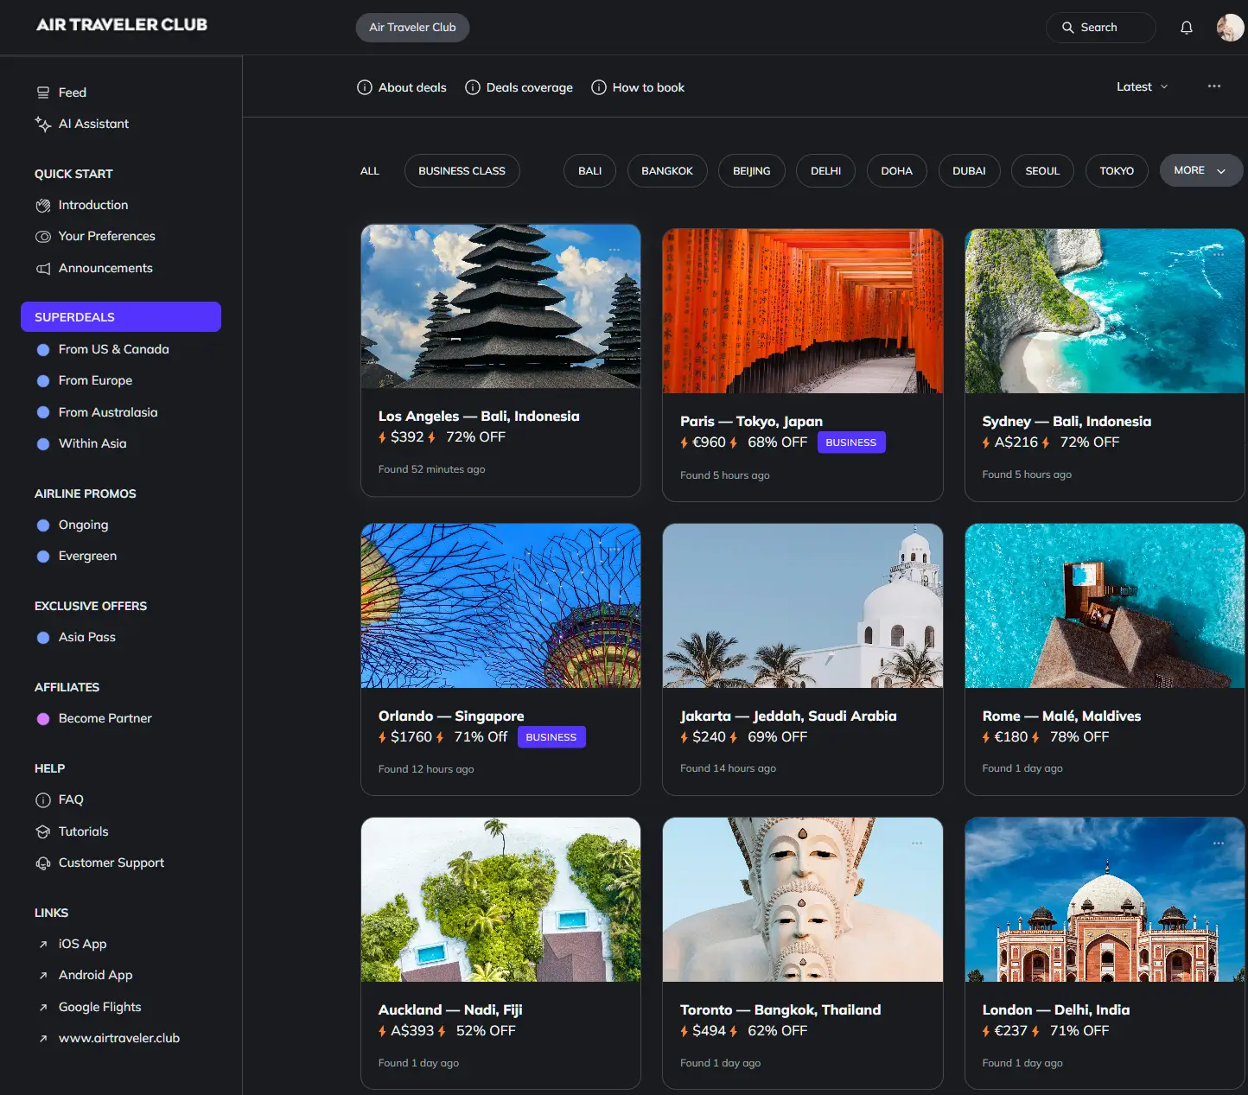Select the Evergreen airline promos filter
The height and width of the screenshot is (1095, 1248).
click(x=86, y=556)
